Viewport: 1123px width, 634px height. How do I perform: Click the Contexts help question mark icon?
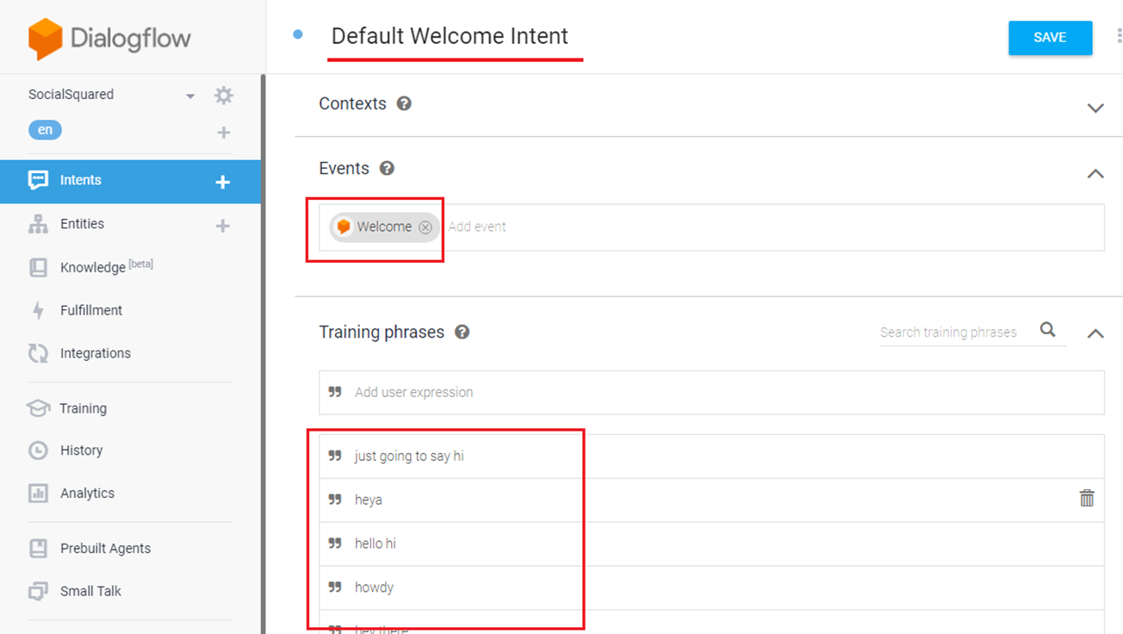404,103
